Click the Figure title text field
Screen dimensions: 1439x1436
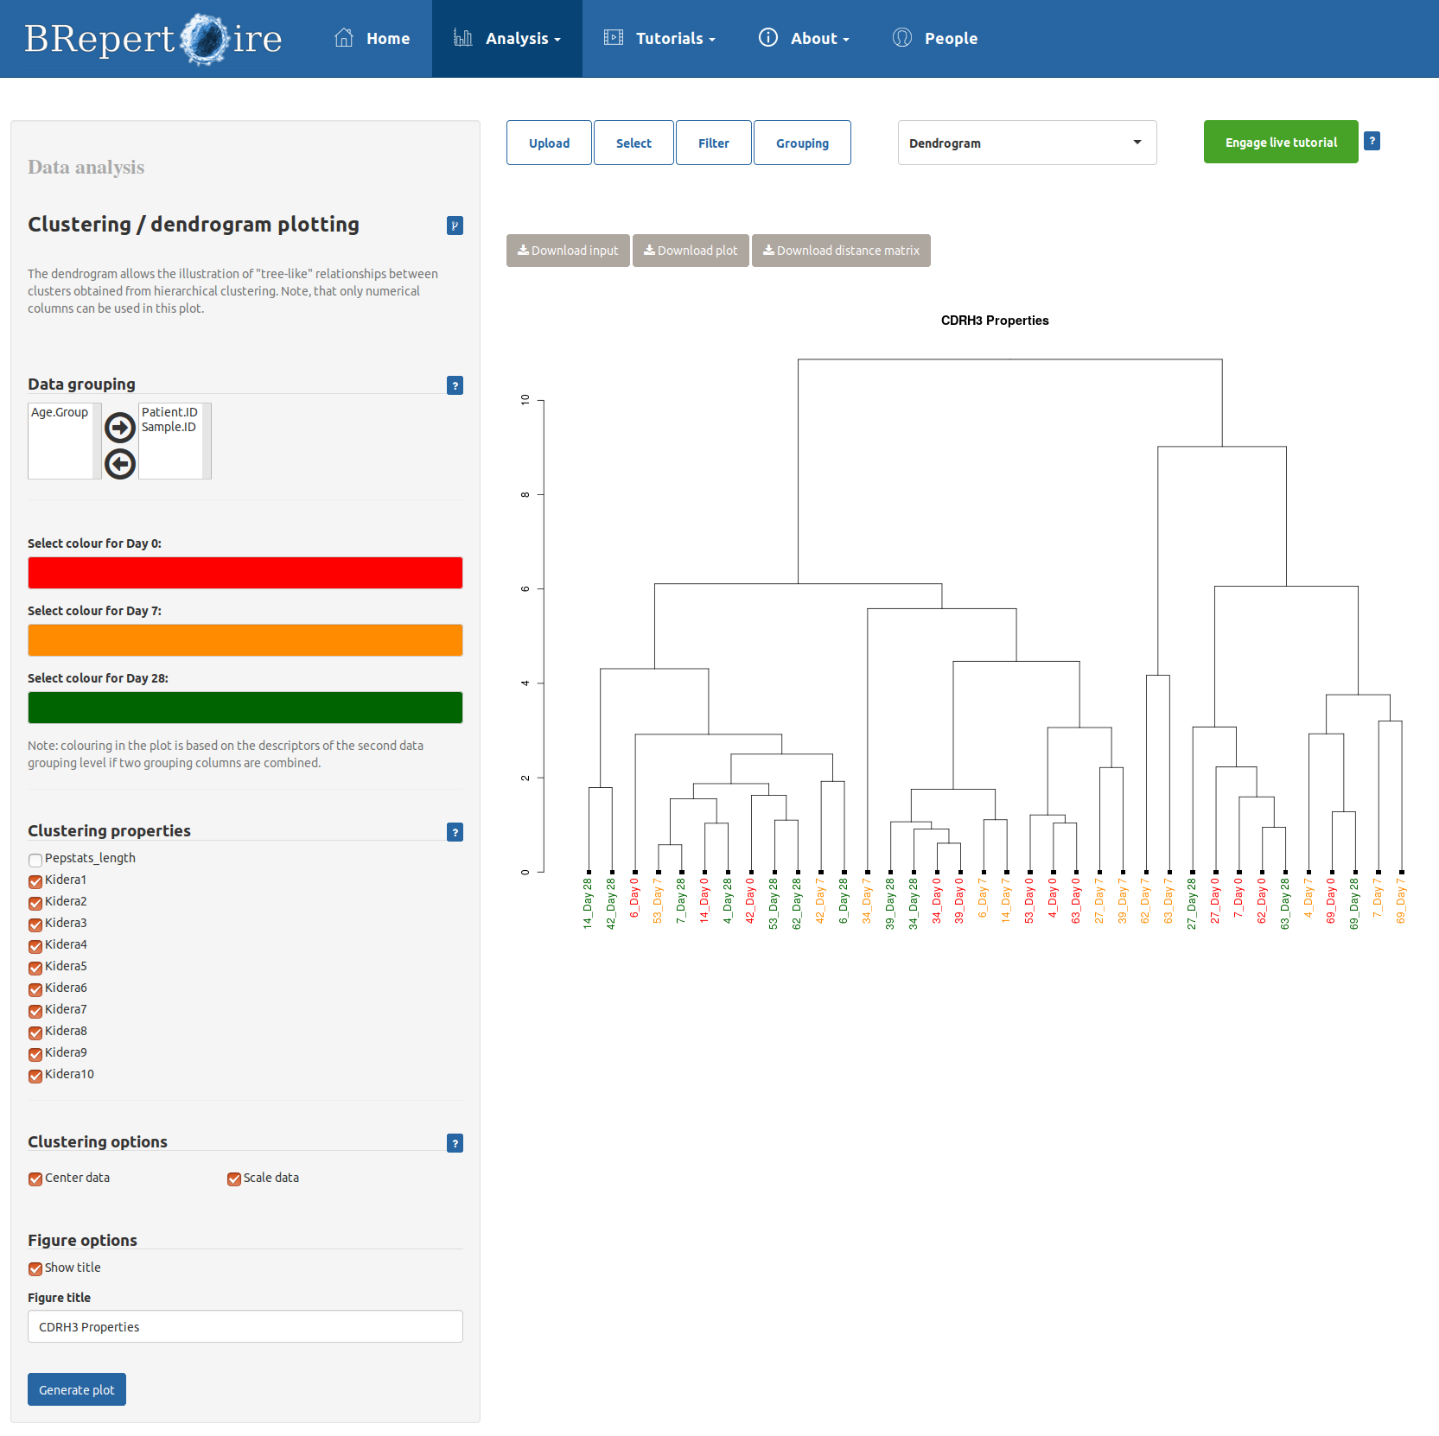coord(245,1326)
